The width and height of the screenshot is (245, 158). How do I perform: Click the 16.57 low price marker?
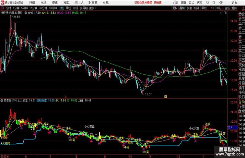[148, 94]
